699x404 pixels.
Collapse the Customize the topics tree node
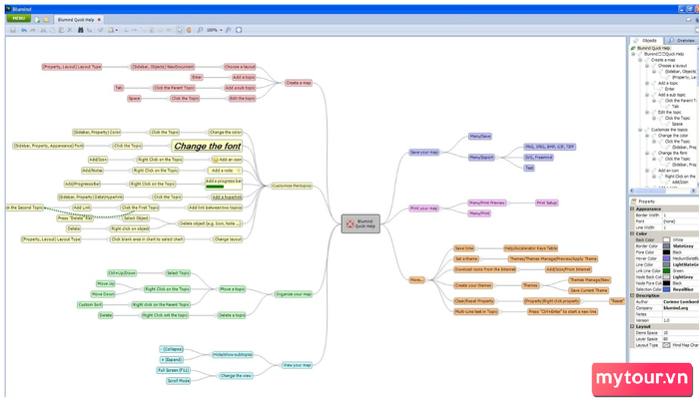(x=641, y=130)
